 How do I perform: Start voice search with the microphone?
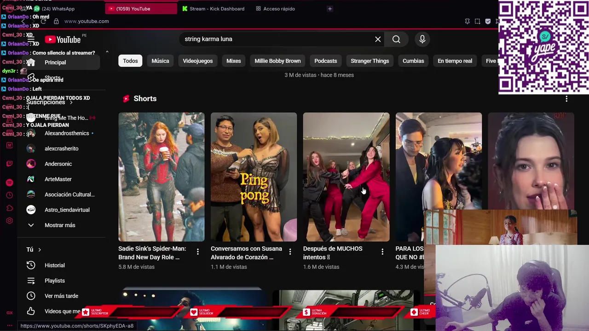[422, 39]
